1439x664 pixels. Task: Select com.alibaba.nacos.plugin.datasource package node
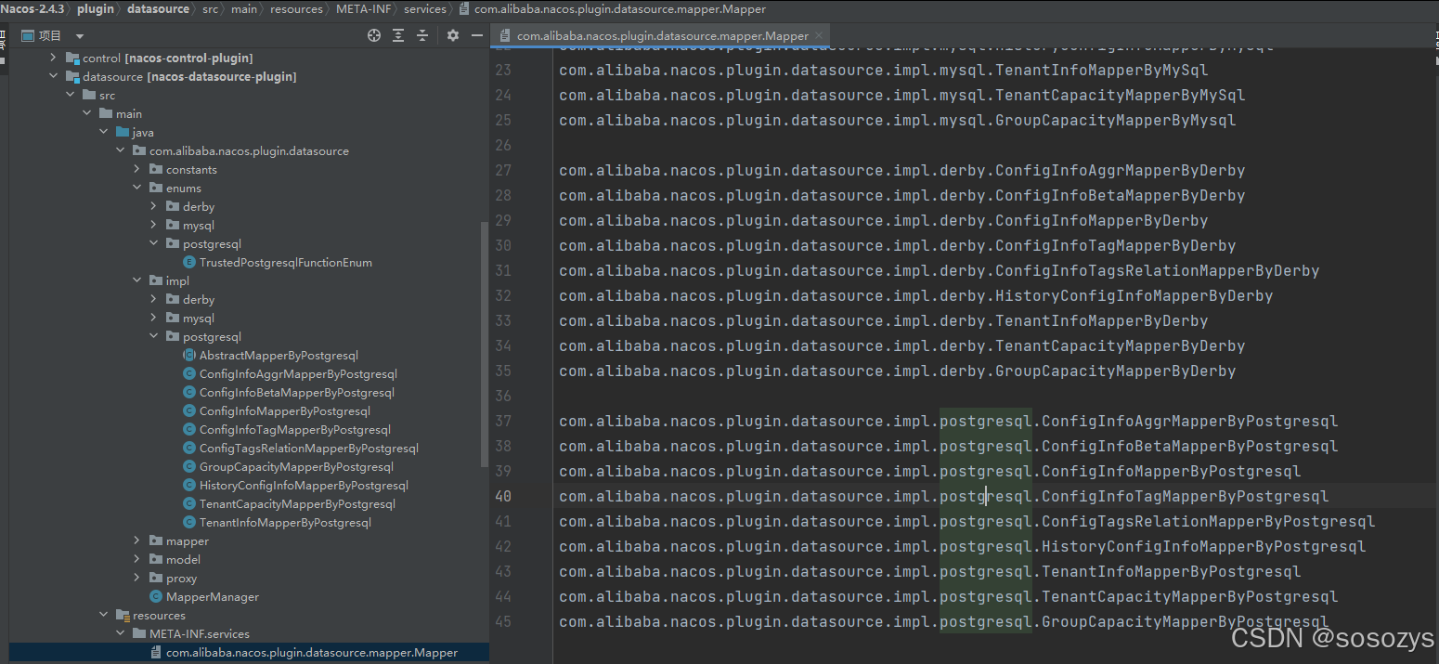coord(249,150)
